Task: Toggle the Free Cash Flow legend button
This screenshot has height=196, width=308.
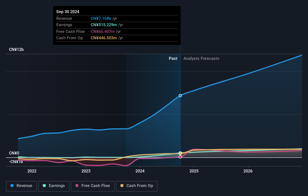Action: (x=93, y=186)
